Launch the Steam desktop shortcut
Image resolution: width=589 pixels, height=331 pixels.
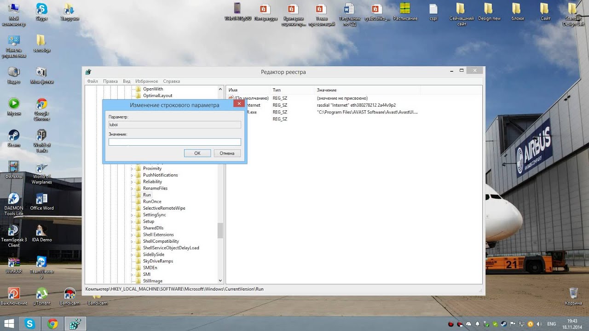point(14,138)
